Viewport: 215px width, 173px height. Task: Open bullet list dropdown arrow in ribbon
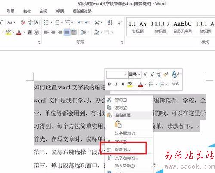point(51,22)
